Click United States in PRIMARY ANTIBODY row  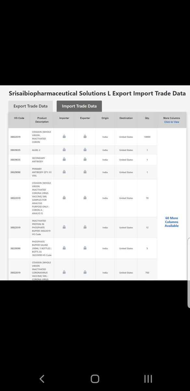tap(126, 172)
